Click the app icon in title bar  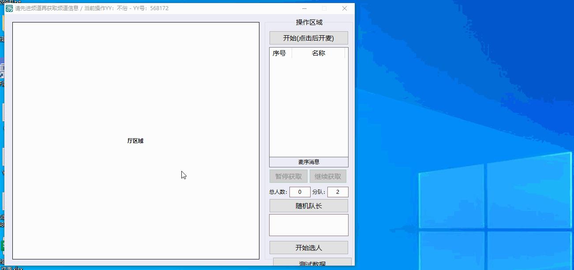click(9, 8)
